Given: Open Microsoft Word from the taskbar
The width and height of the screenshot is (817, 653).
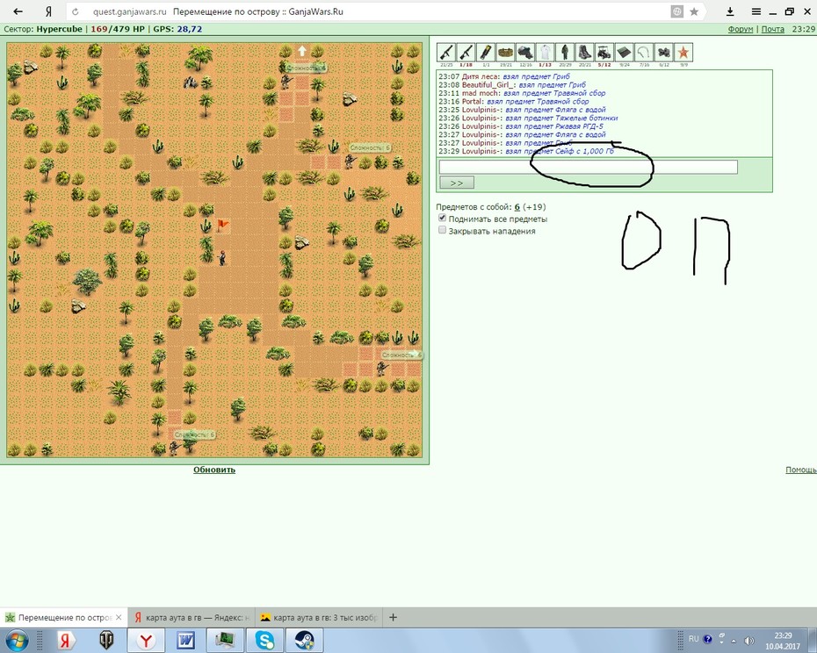Looking at the screenshot, I should [x=185, y=640].
